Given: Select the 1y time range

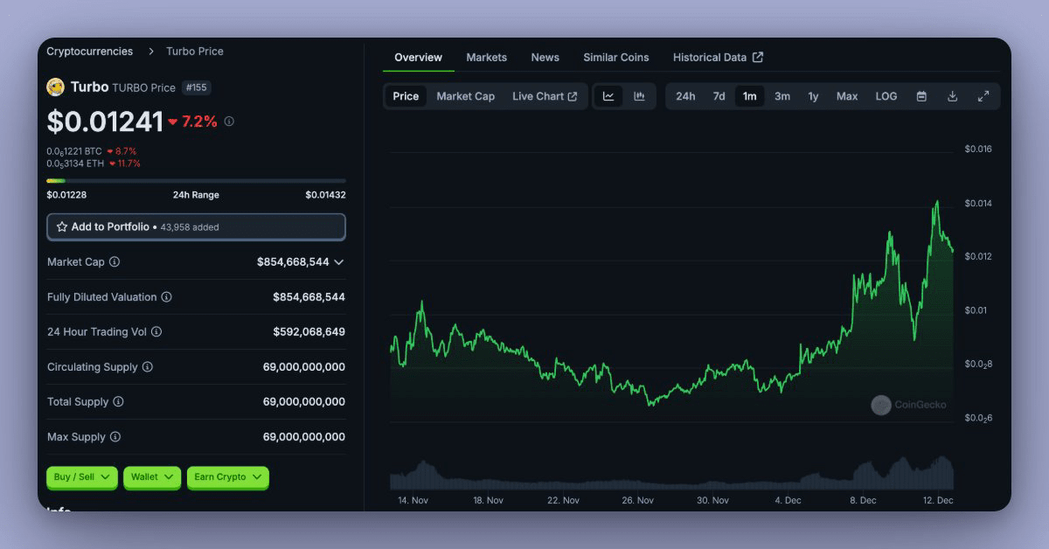Looking at the screenshot, I should tap(813, 96).
